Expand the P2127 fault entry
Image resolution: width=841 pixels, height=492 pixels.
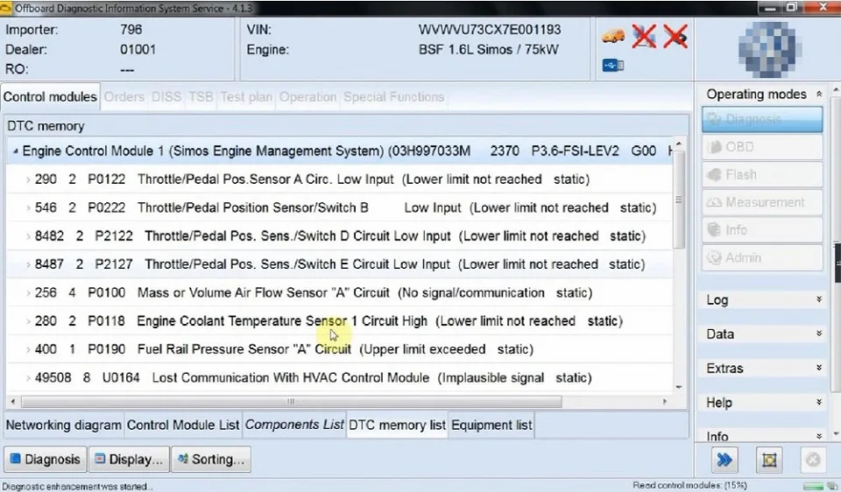(x=28, y=264)
